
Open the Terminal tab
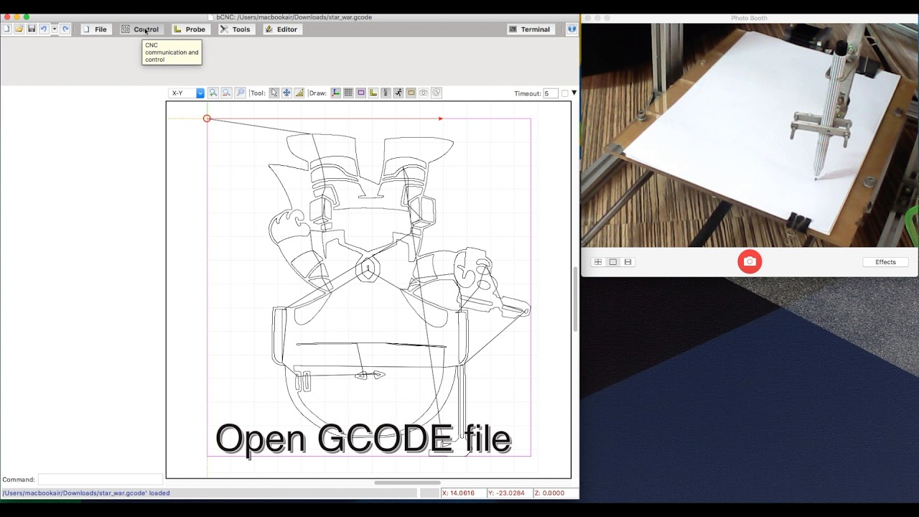click(x=530, y=29)
